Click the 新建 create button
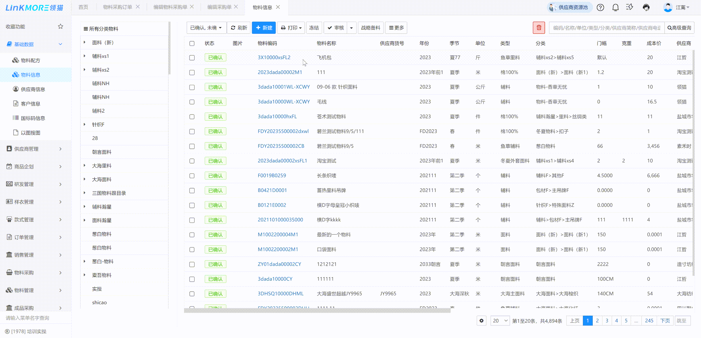The width and height of the screenshot is (701, 338). [264, 28]
